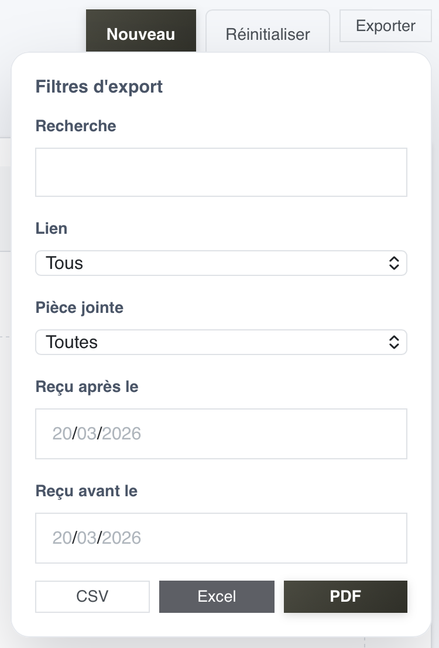
Task: Export the list as PDF
Action: [345, 596]
